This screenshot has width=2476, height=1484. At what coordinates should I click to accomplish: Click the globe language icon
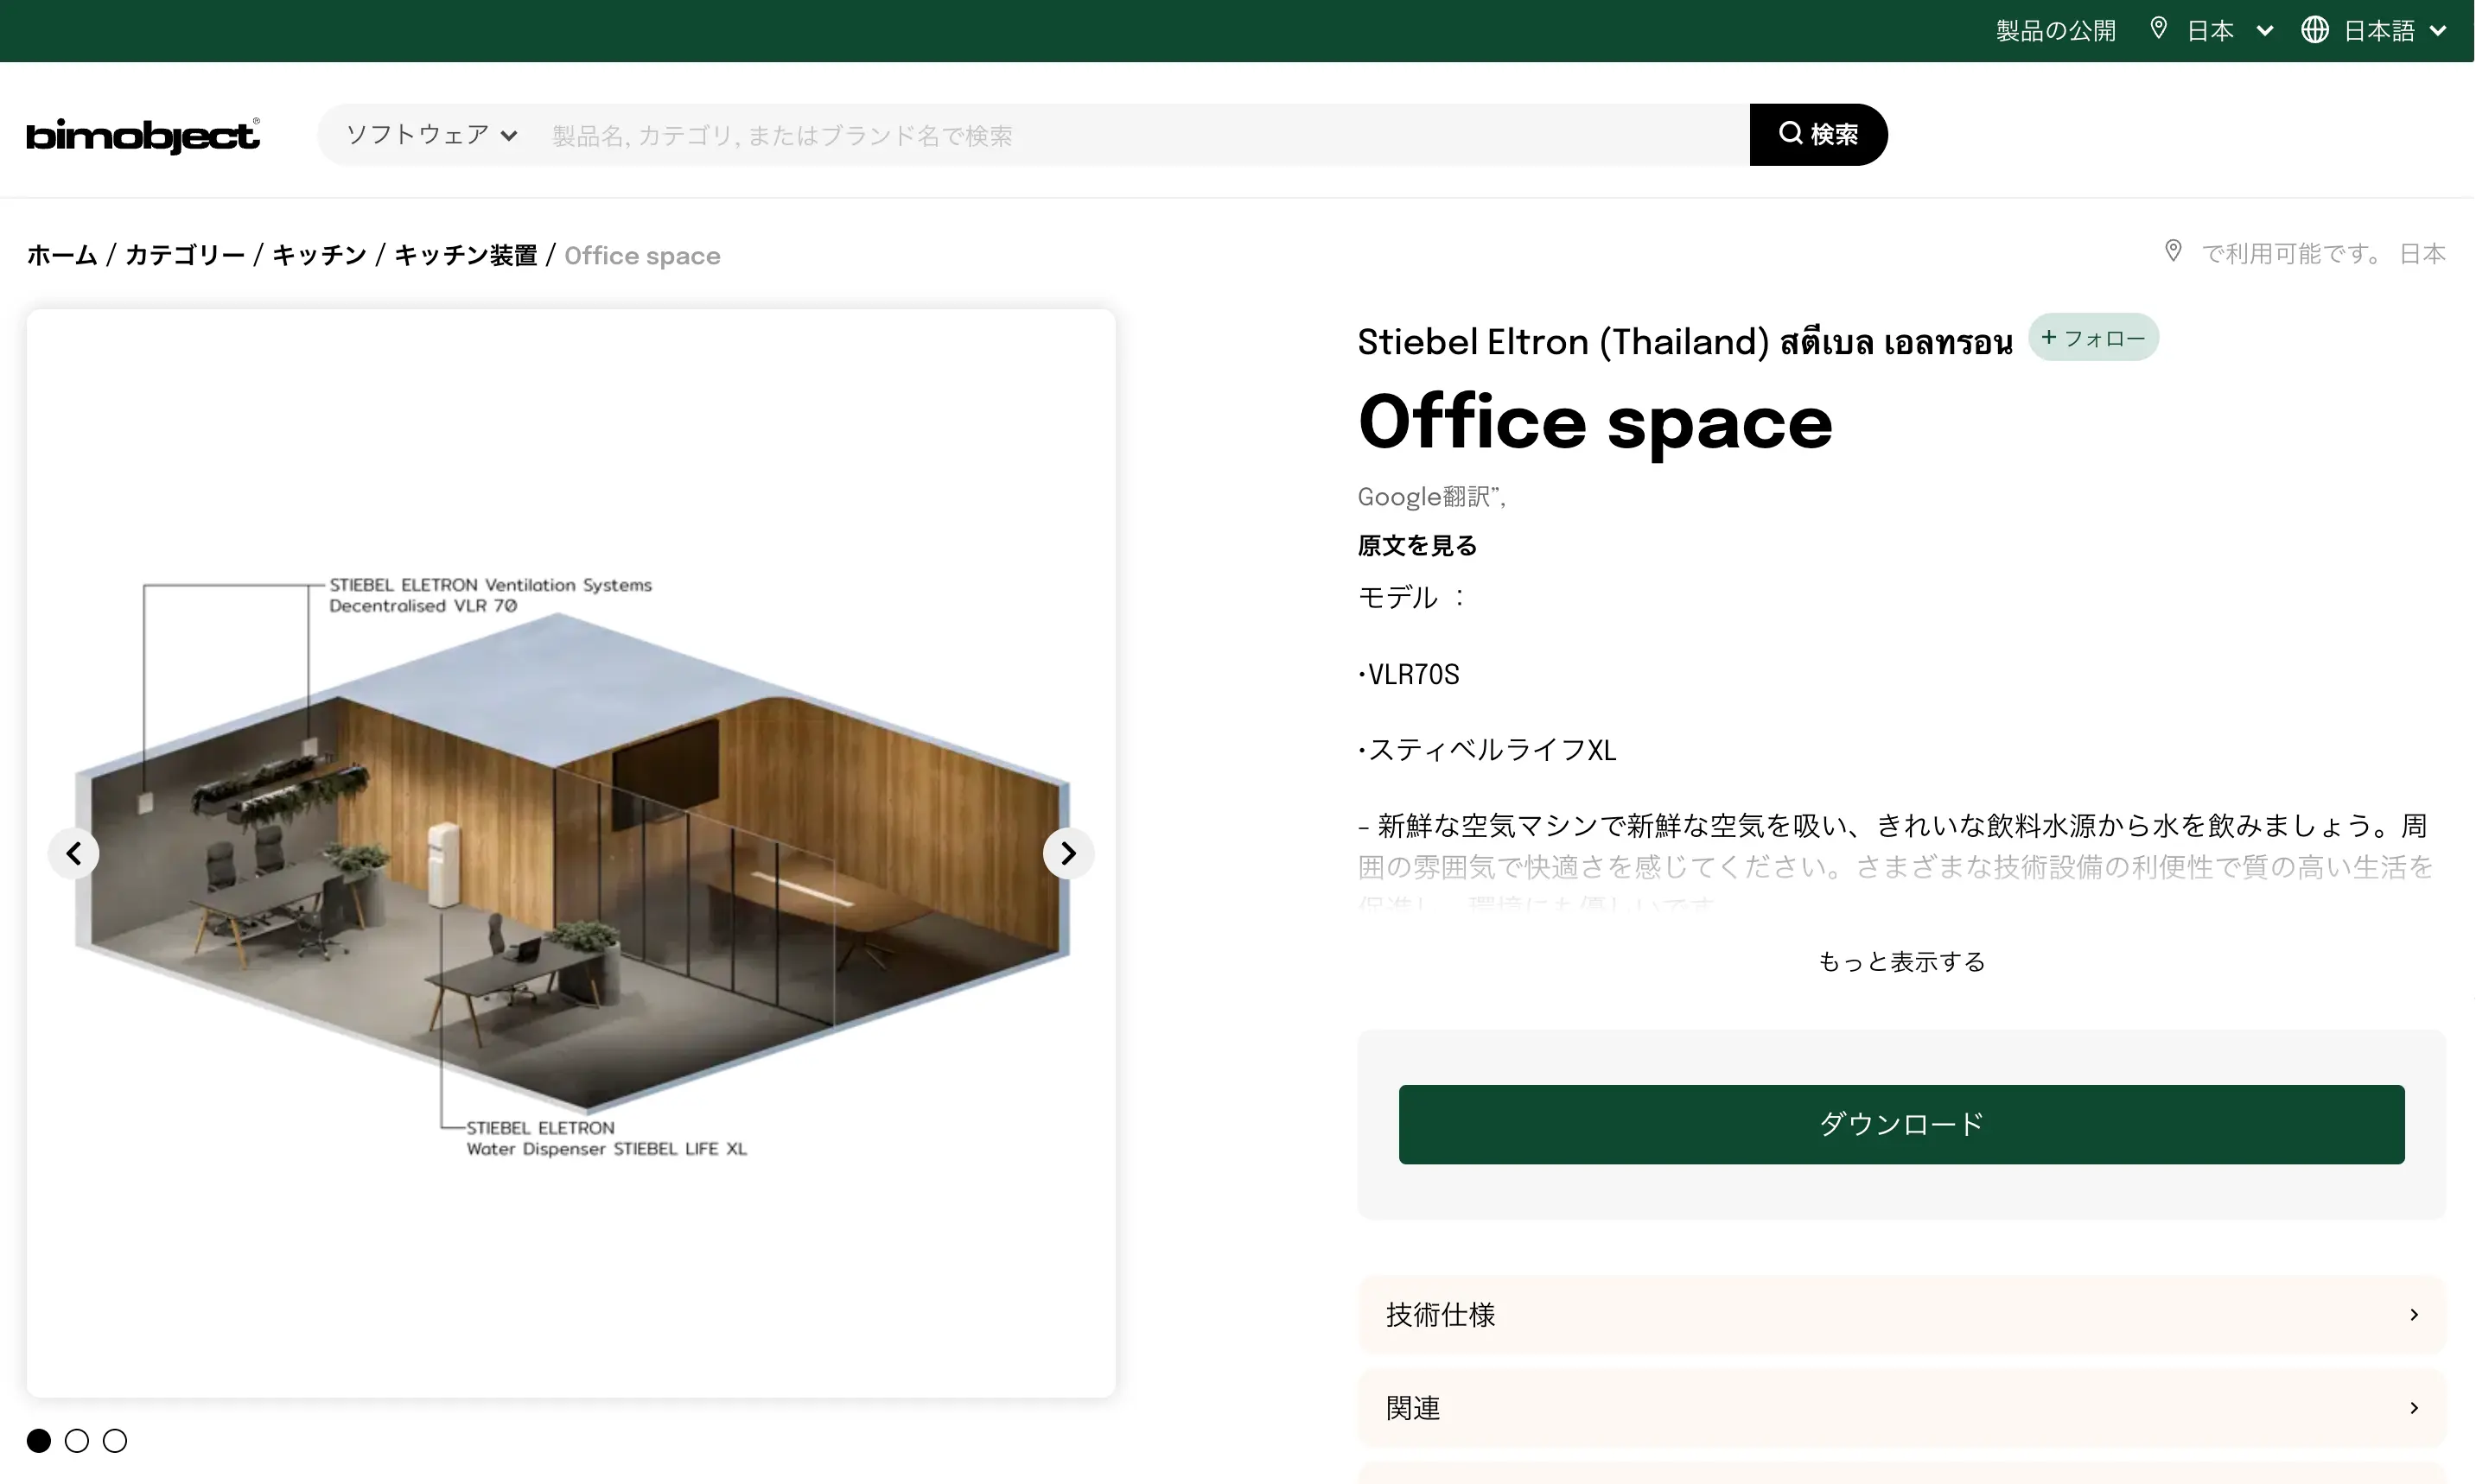point(2314,30)
